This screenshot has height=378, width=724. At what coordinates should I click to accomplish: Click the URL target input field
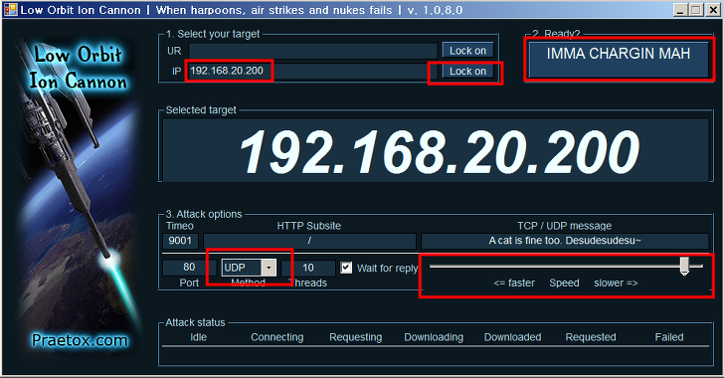312,51
